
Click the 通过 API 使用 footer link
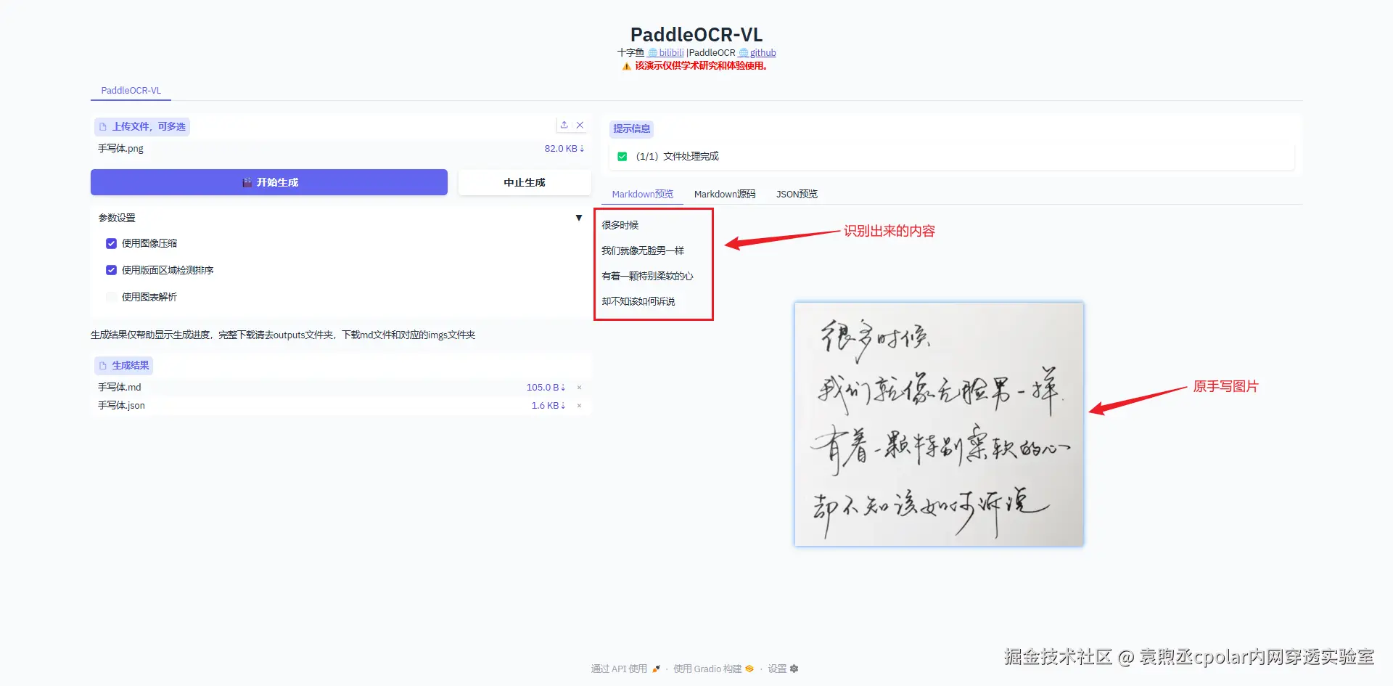[x=619, y=669]
